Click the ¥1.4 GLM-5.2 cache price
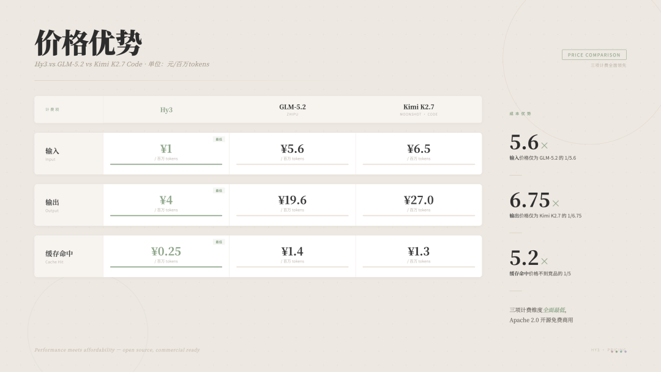661x372 pixels. pos(292,251)
